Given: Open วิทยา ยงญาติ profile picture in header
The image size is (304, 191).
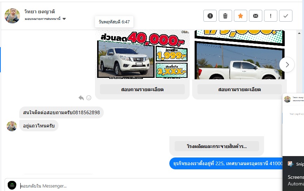Looking at the screenshot, I should tap(12, 16).
